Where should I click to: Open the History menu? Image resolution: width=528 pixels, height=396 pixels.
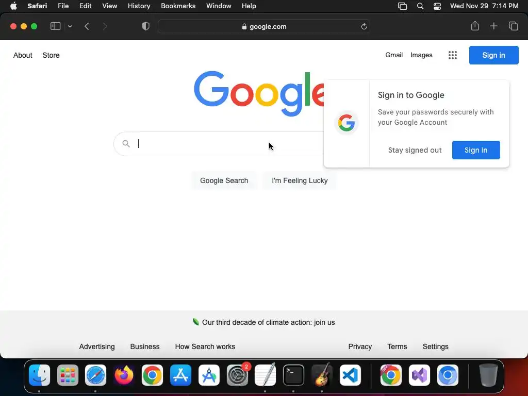click(x=139, y=6)
